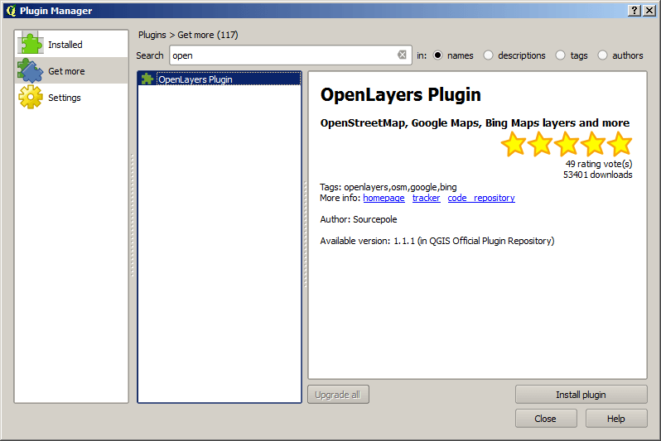The image size is (661, 441).
Task: Click the yellow gear Settings icon
Action: (31, 97)
